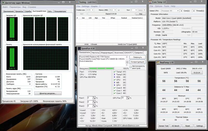
Task: Click the Свернуть button in SpeedFan
Action: [138, 57]
